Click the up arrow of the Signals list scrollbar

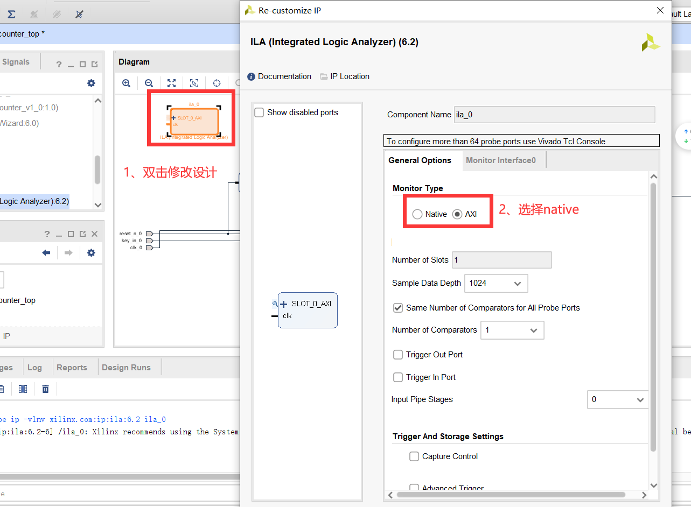97,100
